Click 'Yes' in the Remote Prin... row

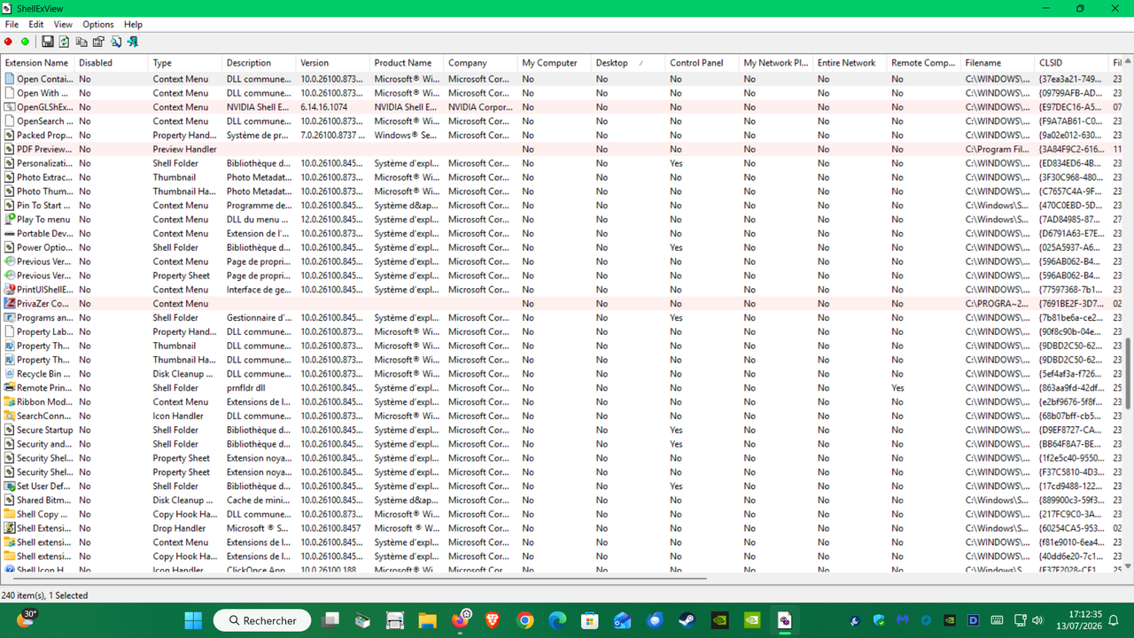point(897,388)
